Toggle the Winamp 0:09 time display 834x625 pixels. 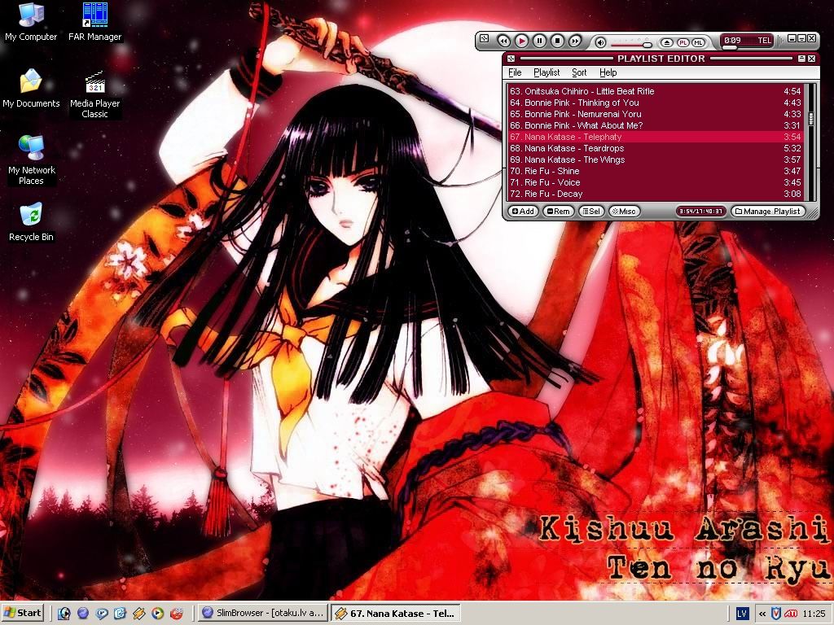pos(732,41)
